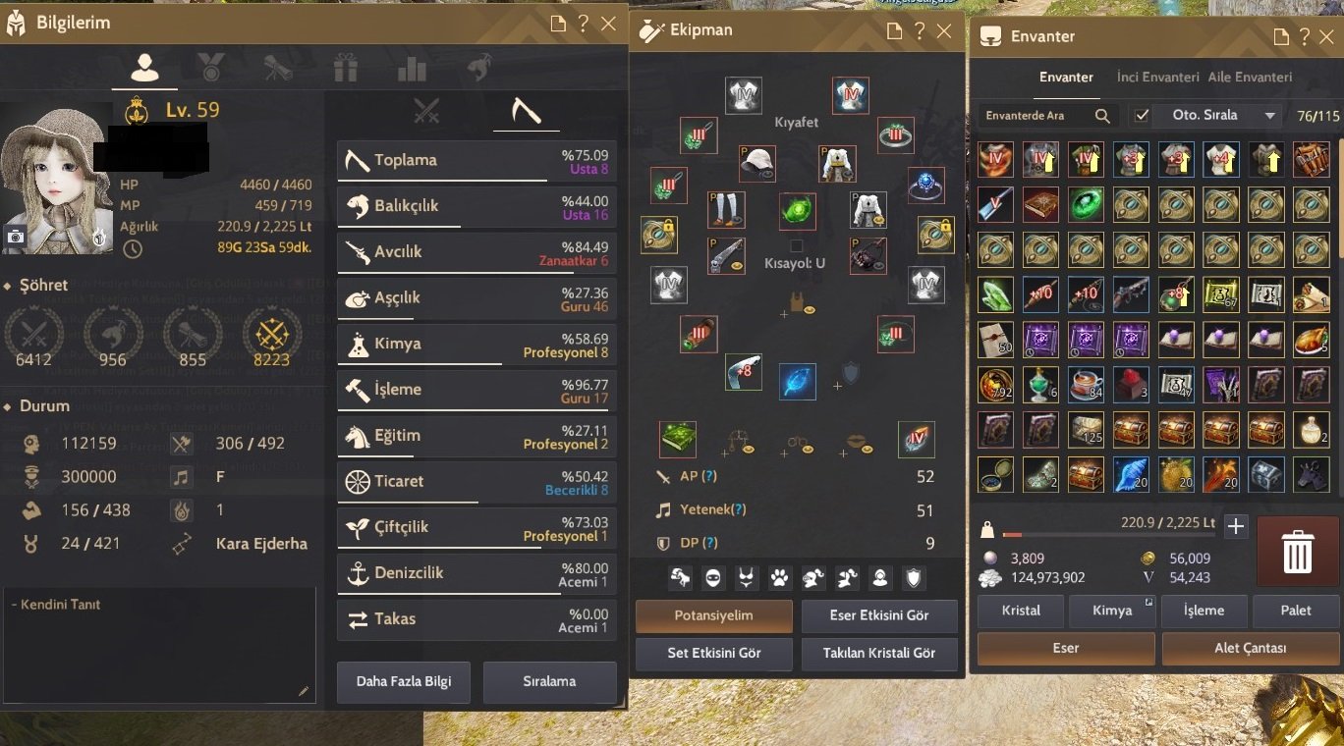Viewport: 1344px width, 746px height.
Task: Click the Set Etkisini Gör button
Action: point(714,653)
